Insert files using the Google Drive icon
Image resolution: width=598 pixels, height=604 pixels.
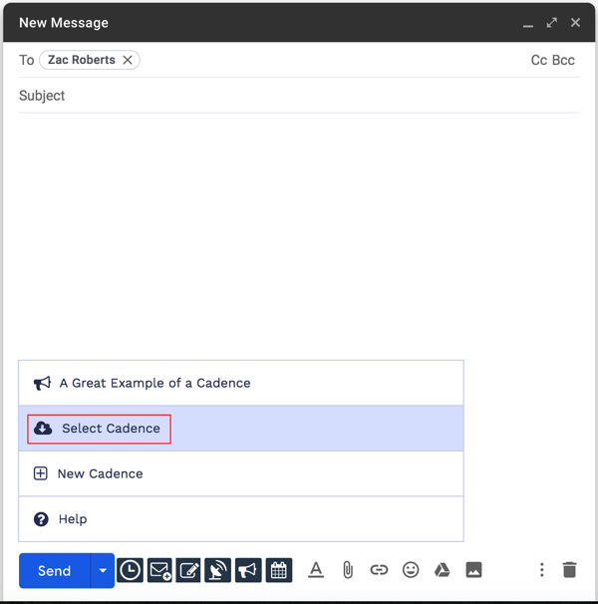click(442, 570)
